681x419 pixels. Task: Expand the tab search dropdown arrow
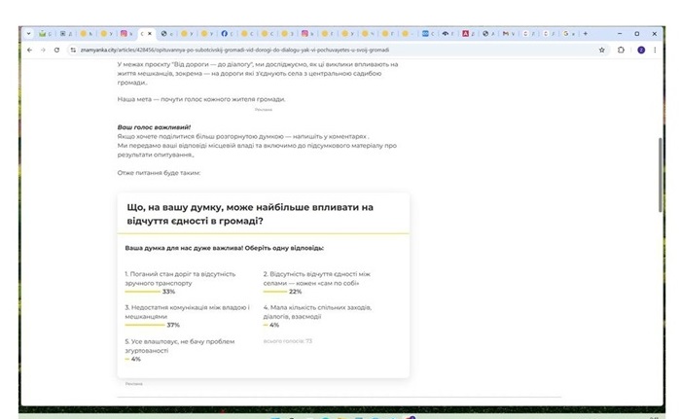pyautogui.click(x=28, y=33)
